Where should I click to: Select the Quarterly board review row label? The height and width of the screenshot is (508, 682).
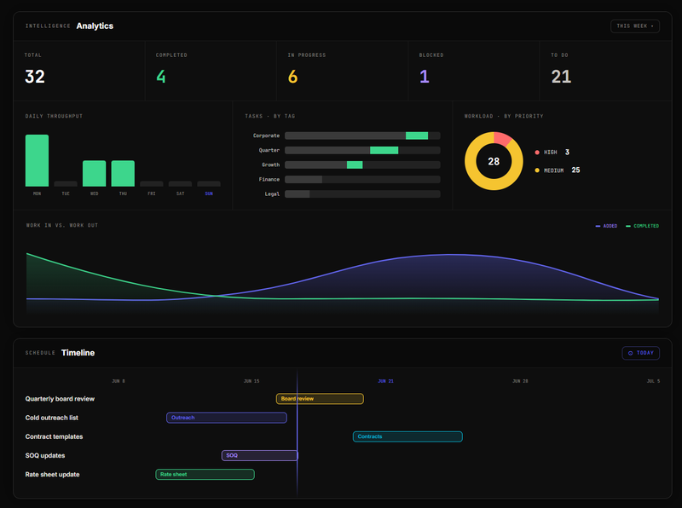pos(60,399)
